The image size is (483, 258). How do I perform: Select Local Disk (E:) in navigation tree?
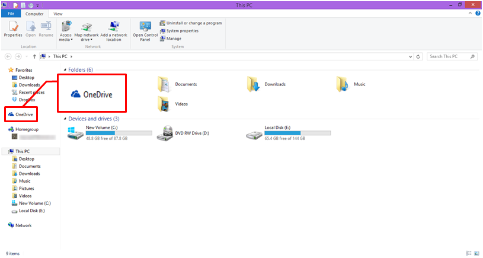[28, 211]
